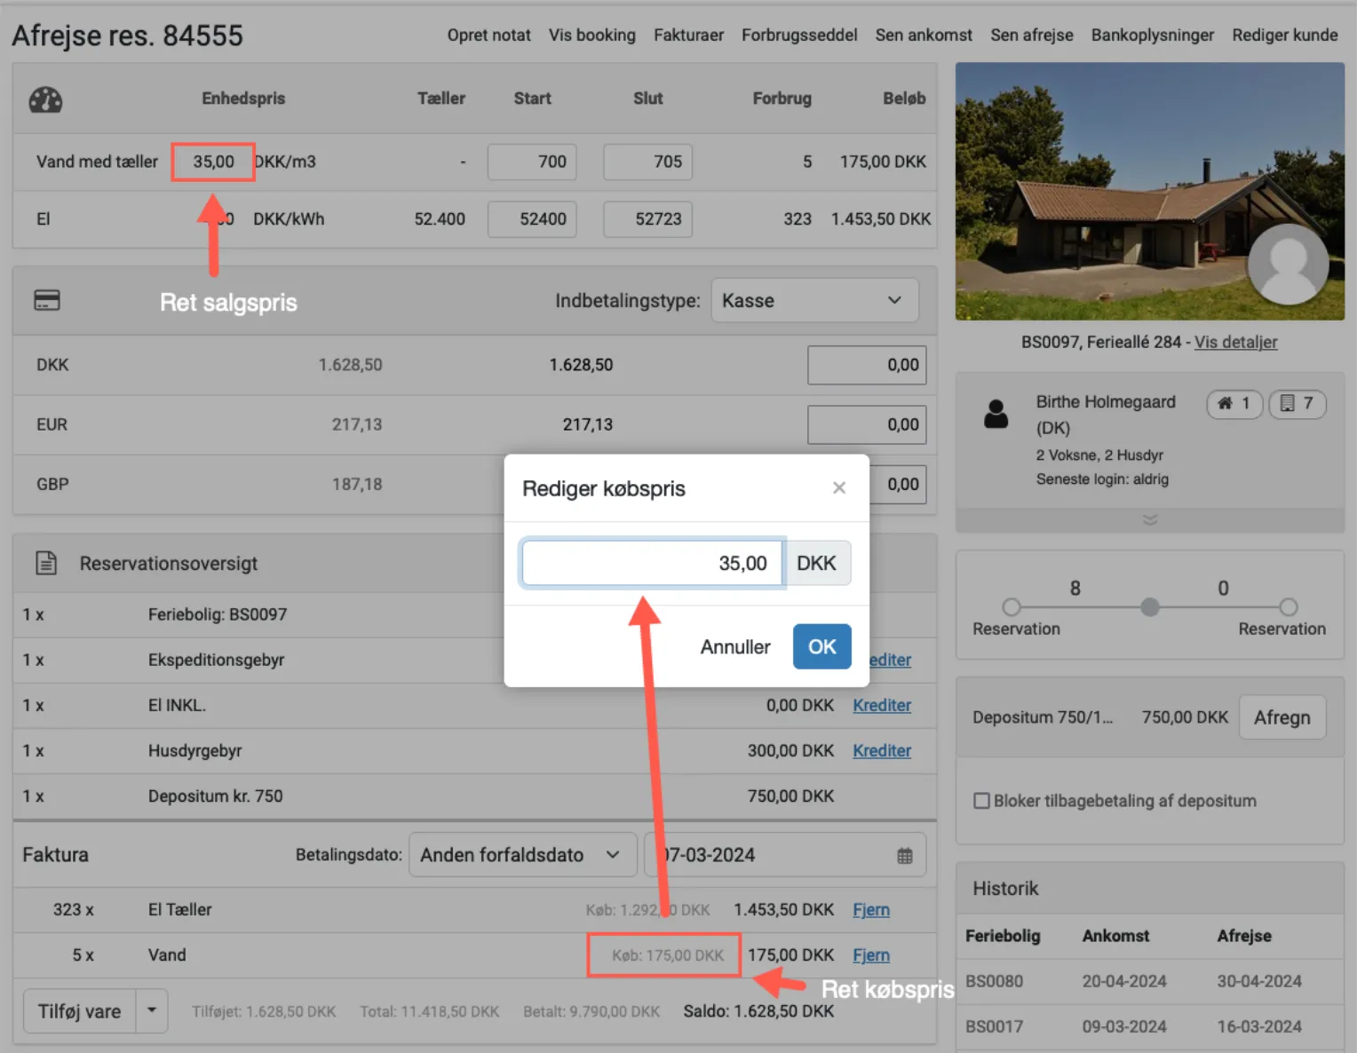Screen dimensions: 1357x1053
Task: Expand guest details with double chevron
Action: [1149, 519]
